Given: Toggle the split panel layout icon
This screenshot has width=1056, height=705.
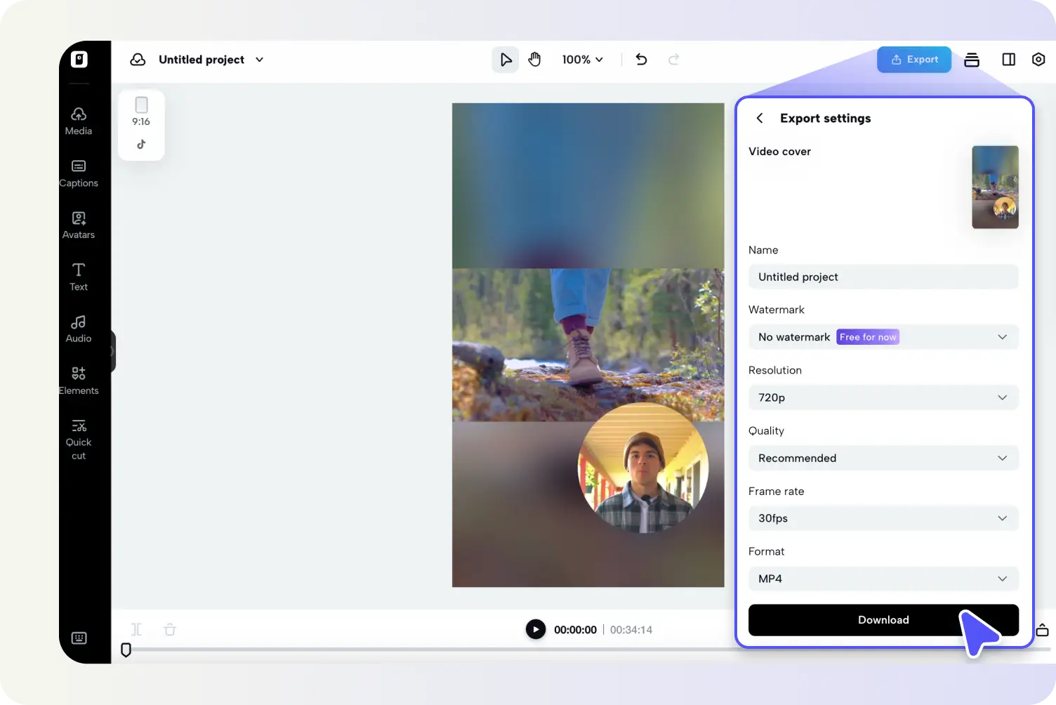Looking at the screenshot, I should point(1009,60).
